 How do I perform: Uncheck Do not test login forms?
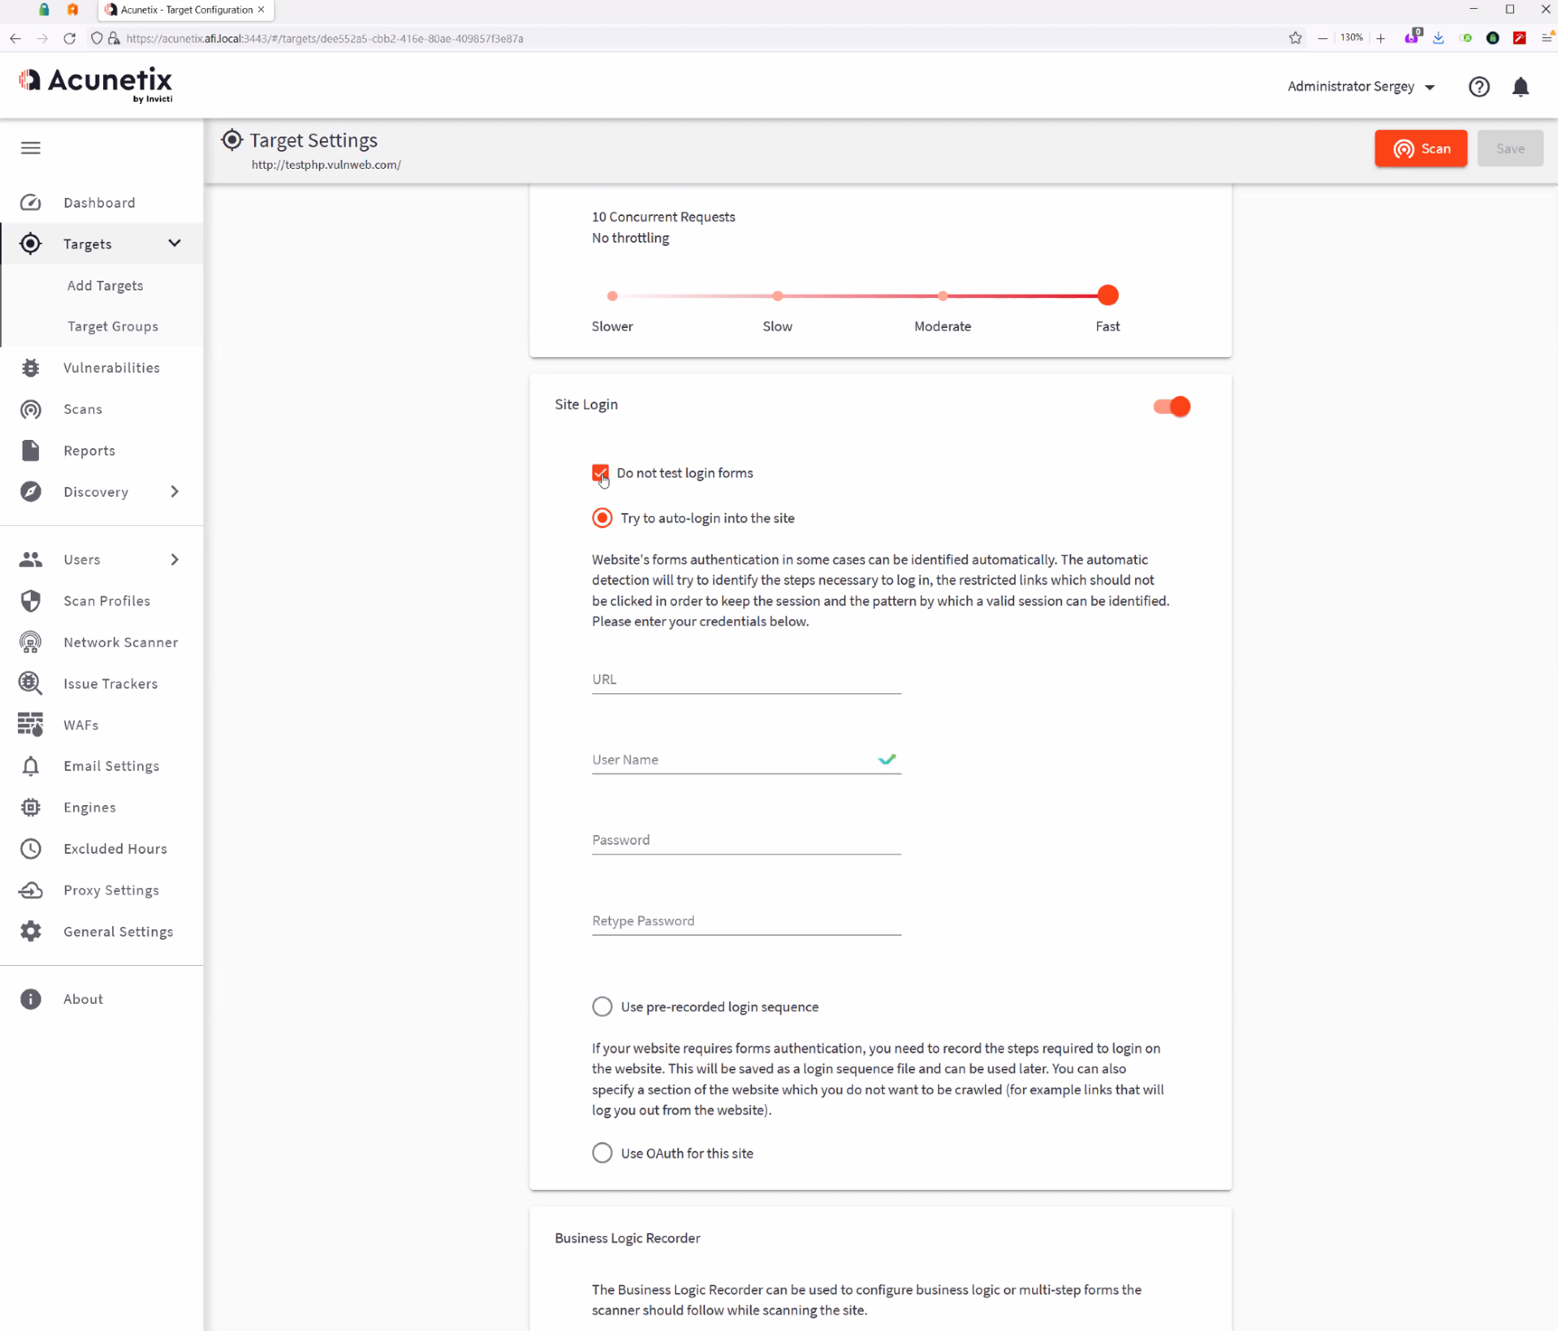[600, 473]
